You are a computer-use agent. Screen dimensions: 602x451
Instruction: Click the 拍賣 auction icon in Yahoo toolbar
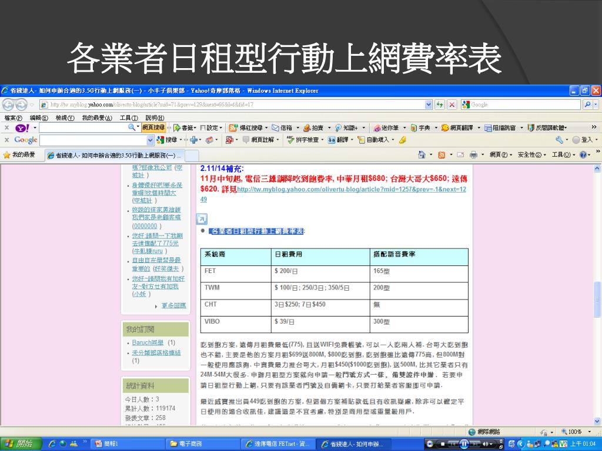coord(307,127)
